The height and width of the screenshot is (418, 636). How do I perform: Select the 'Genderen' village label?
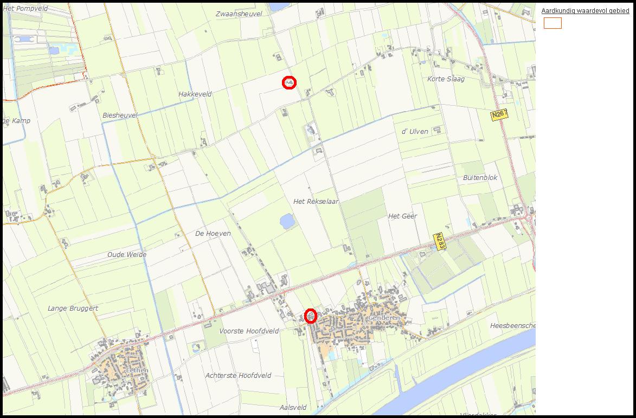(384, 318)
